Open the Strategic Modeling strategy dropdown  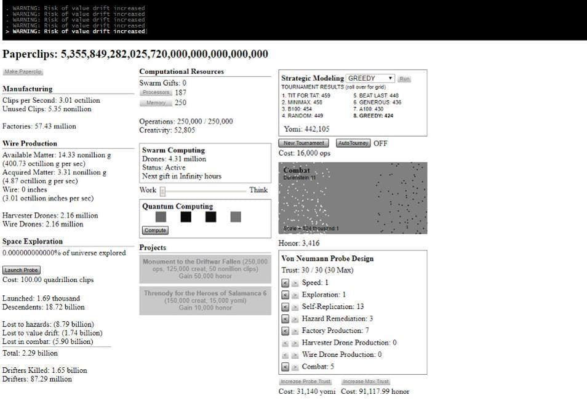(x=370, y=79)
